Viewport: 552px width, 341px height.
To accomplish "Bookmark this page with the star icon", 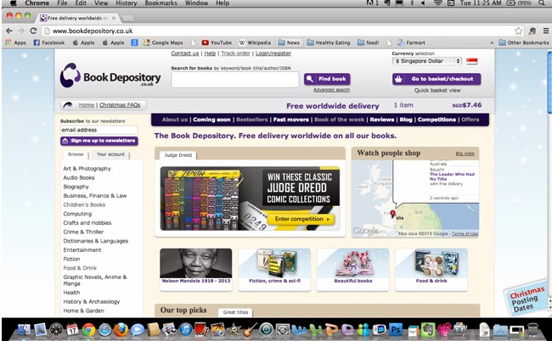I will tap(518, 31).
